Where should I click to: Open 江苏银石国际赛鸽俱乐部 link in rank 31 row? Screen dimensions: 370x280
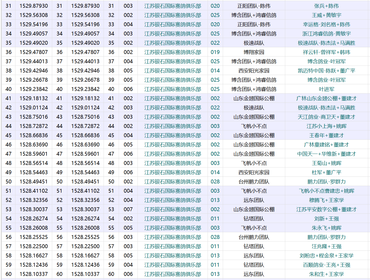(x=173, y=6)
